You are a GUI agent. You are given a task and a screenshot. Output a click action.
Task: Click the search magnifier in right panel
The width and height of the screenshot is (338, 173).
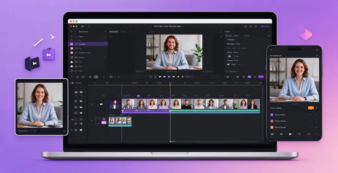point(269,36)
